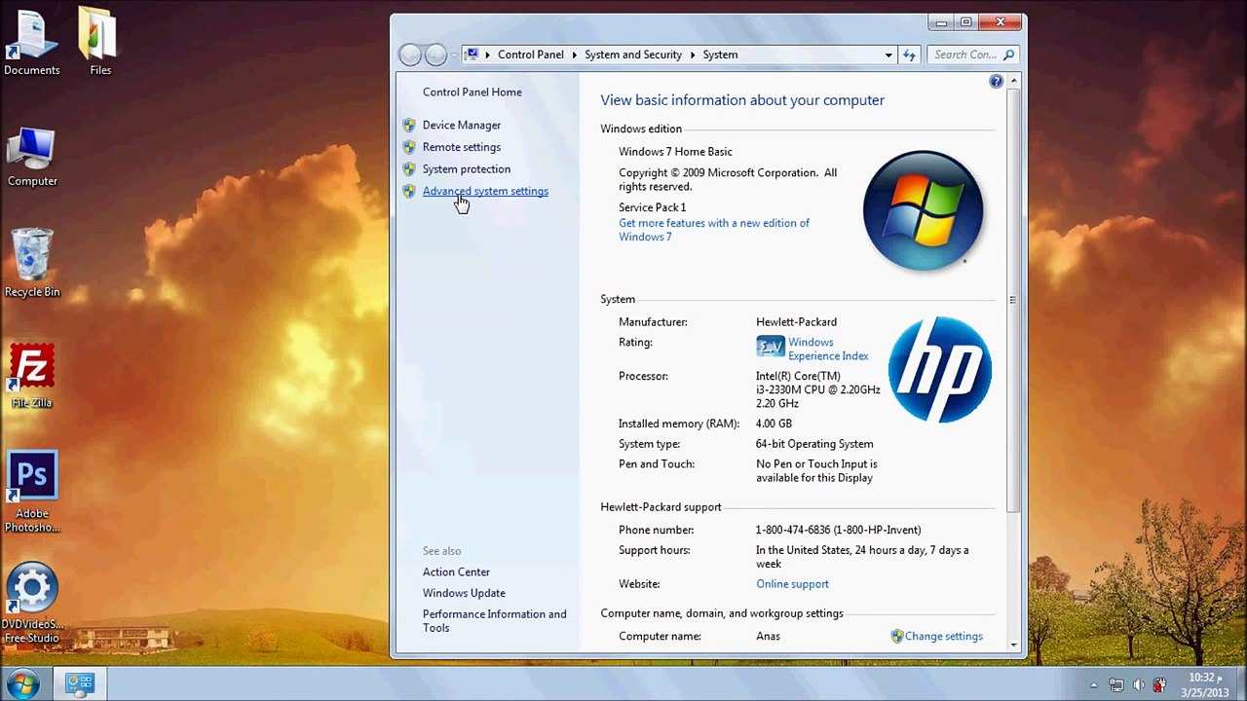Click the Windows Experience Index rating icon
The height and width of the screenshot is (701, 1247).
coord(770,347)
